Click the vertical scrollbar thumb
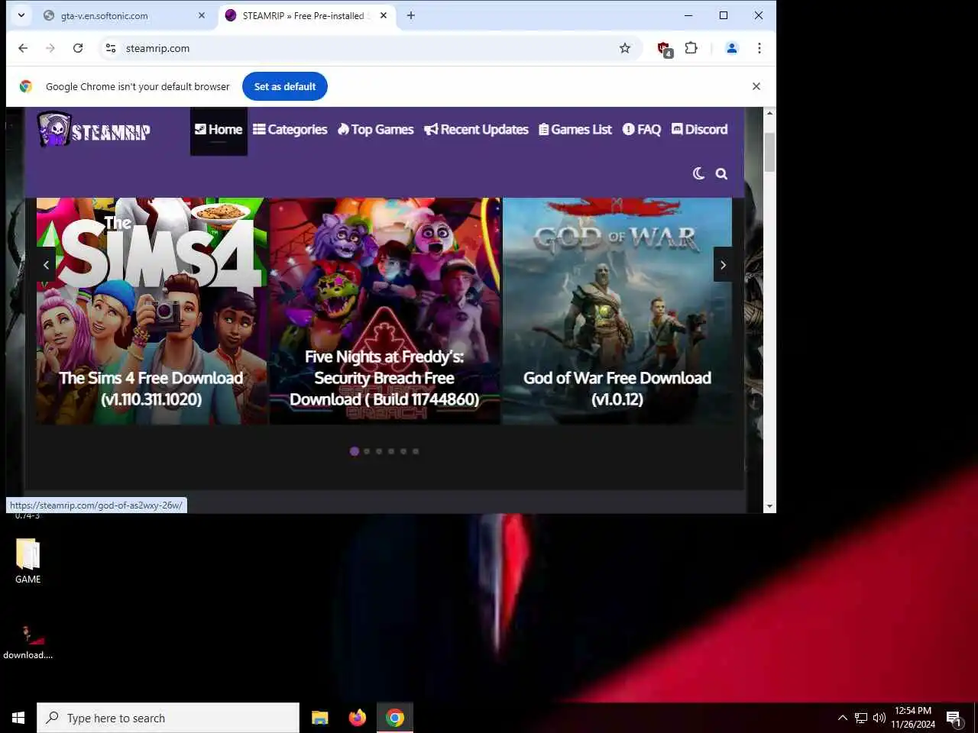978x733 pixels. [x=769, y=152]
